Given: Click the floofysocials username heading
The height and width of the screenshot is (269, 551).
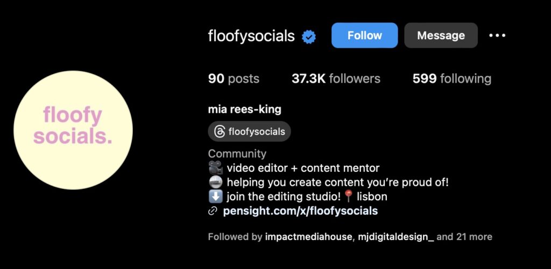Looking at the screenshot, I should click(251, 36).
